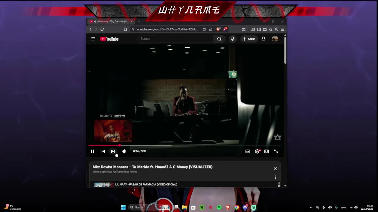Open the Brave VPN shield icon
The height and width of the screenshot is (212, 378).
click(277, 29)
